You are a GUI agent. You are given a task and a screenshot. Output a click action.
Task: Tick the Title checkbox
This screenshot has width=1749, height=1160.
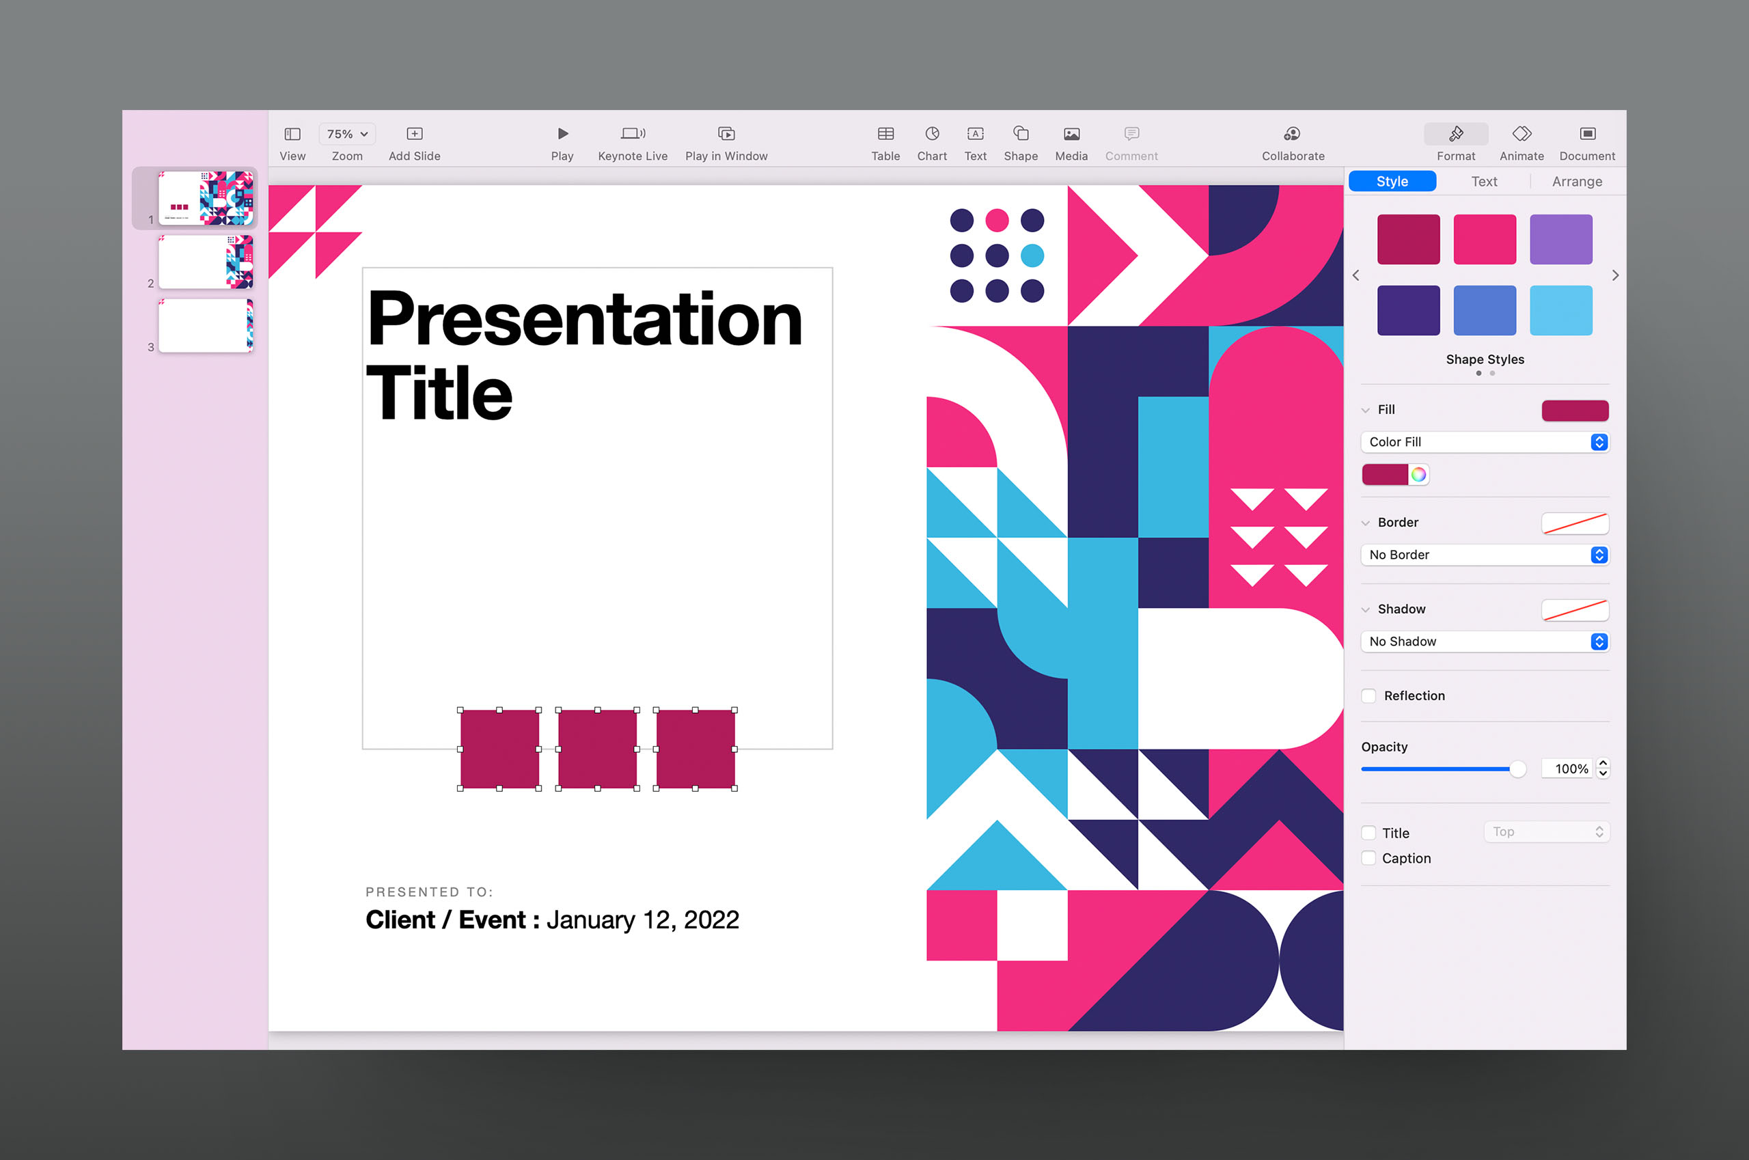coord(1368,833)
